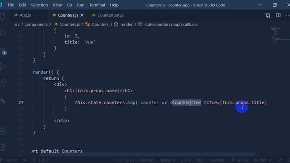
Task: Start Go Live server from status bar
Action: 240,160
